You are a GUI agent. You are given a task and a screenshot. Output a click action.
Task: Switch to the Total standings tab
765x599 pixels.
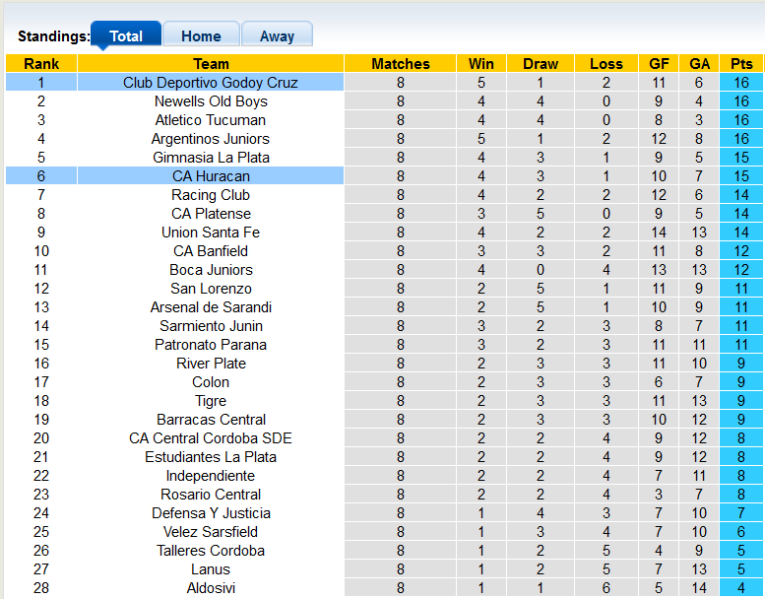click(126, 36)
